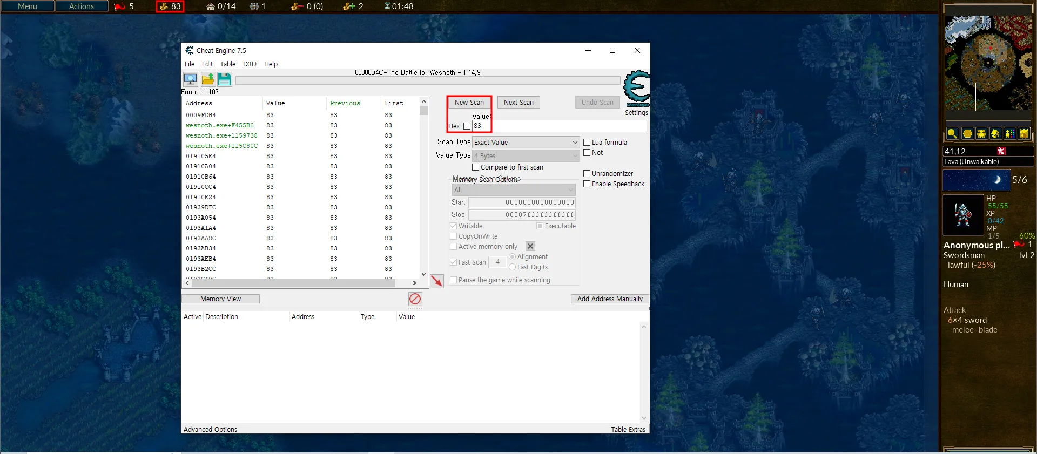Screen dimensions: 1037x454
Task: Click the red flag turn counter icon
Action: pyautogui.click(x=120, y=6)
